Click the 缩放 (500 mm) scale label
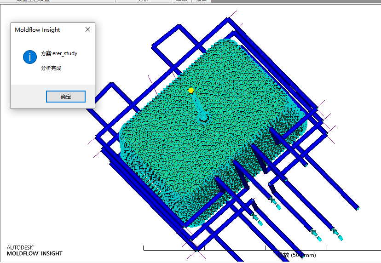Screen dimensions: 381x263 point(297,255)
